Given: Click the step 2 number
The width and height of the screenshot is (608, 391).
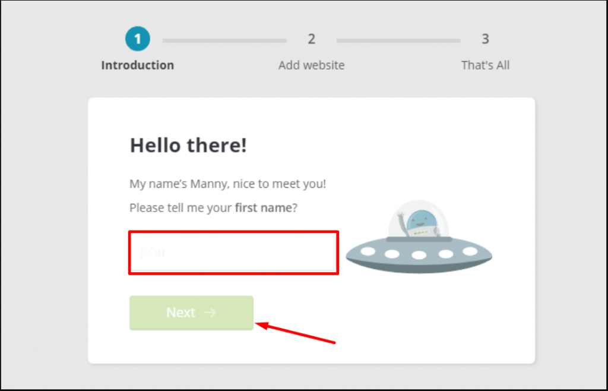Looking at the screenshot, I should click(311, 39).
